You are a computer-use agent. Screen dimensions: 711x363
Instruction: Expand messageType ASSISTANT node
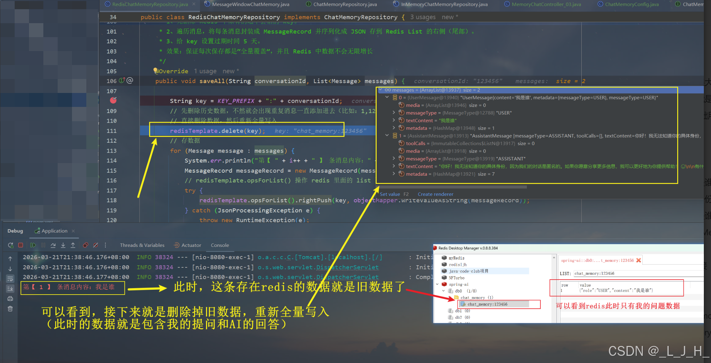[394, 159]
